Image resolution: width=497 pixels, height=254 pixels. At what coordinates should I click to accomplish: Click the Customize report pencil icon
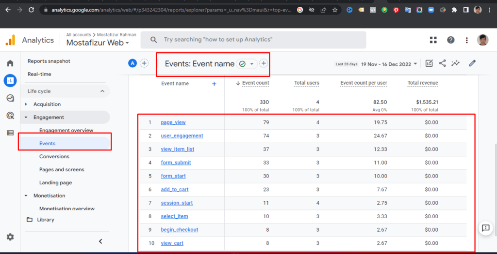(x=472, y=63)
